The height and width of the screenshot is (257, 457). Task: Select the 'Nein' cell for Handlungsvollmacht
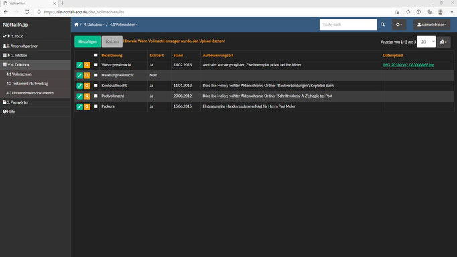coord(153,75)
